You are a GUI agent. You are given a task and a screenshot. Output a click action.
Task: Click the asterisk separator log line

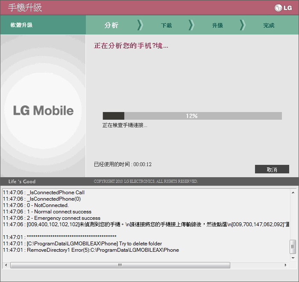click(59, 237)
